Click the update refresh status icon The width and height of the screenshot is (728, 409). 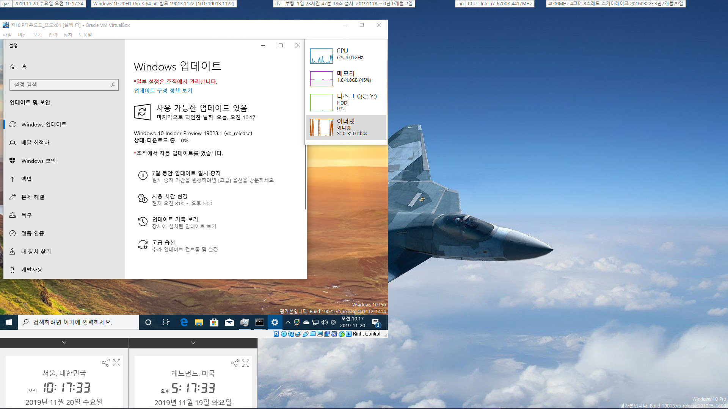click(142, 112)
